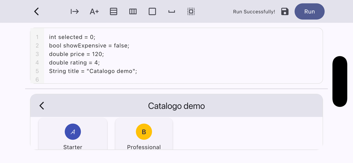
Task: Insert spacer bar icon in toolbar
Action: [x=172, y=12]
